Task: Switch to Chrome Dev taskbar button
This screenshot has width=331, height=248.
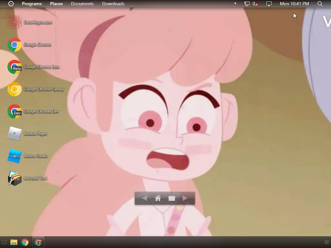Action: tap(38, 242)
